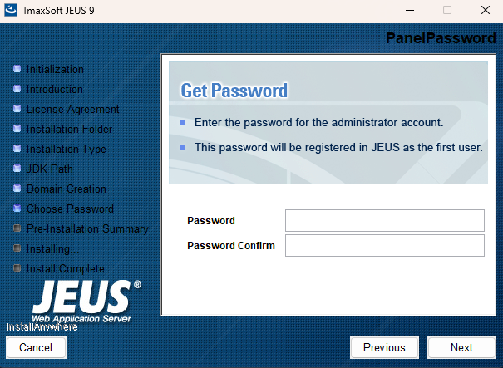Click the TmaxSoft JEUS title bar icon
Viewport: 503px width, 368px height.
click(12, 11)
